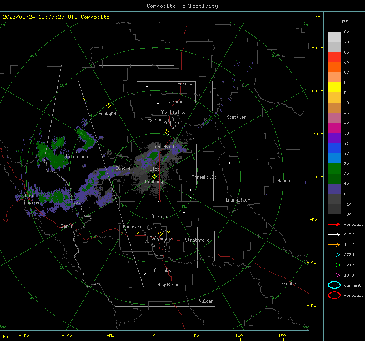365x341 pixels.
Task: Click the 33 dBZ blue color swatch
Action: [x=334, y=158]
